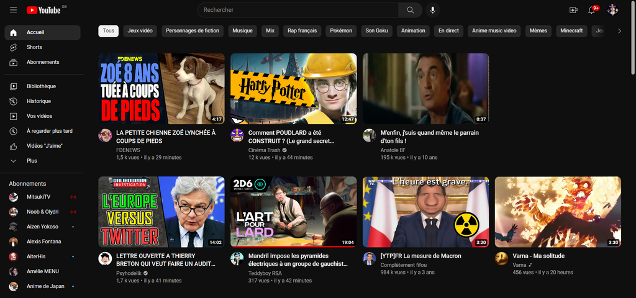636x298 pixels.
Task: Click the Rechercher search field
Action: pyautogui.click(x=298, y=10)
